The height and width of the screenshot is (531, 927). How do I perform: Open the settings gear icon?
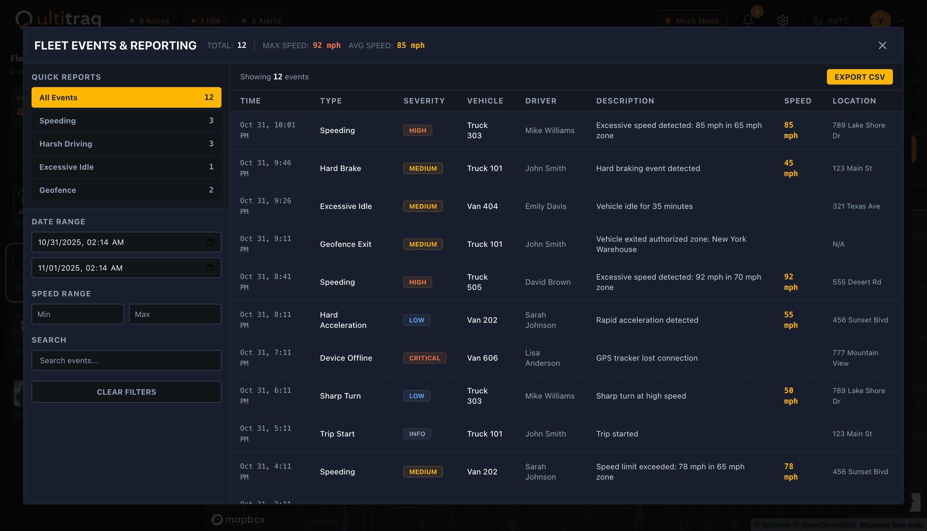782,21
